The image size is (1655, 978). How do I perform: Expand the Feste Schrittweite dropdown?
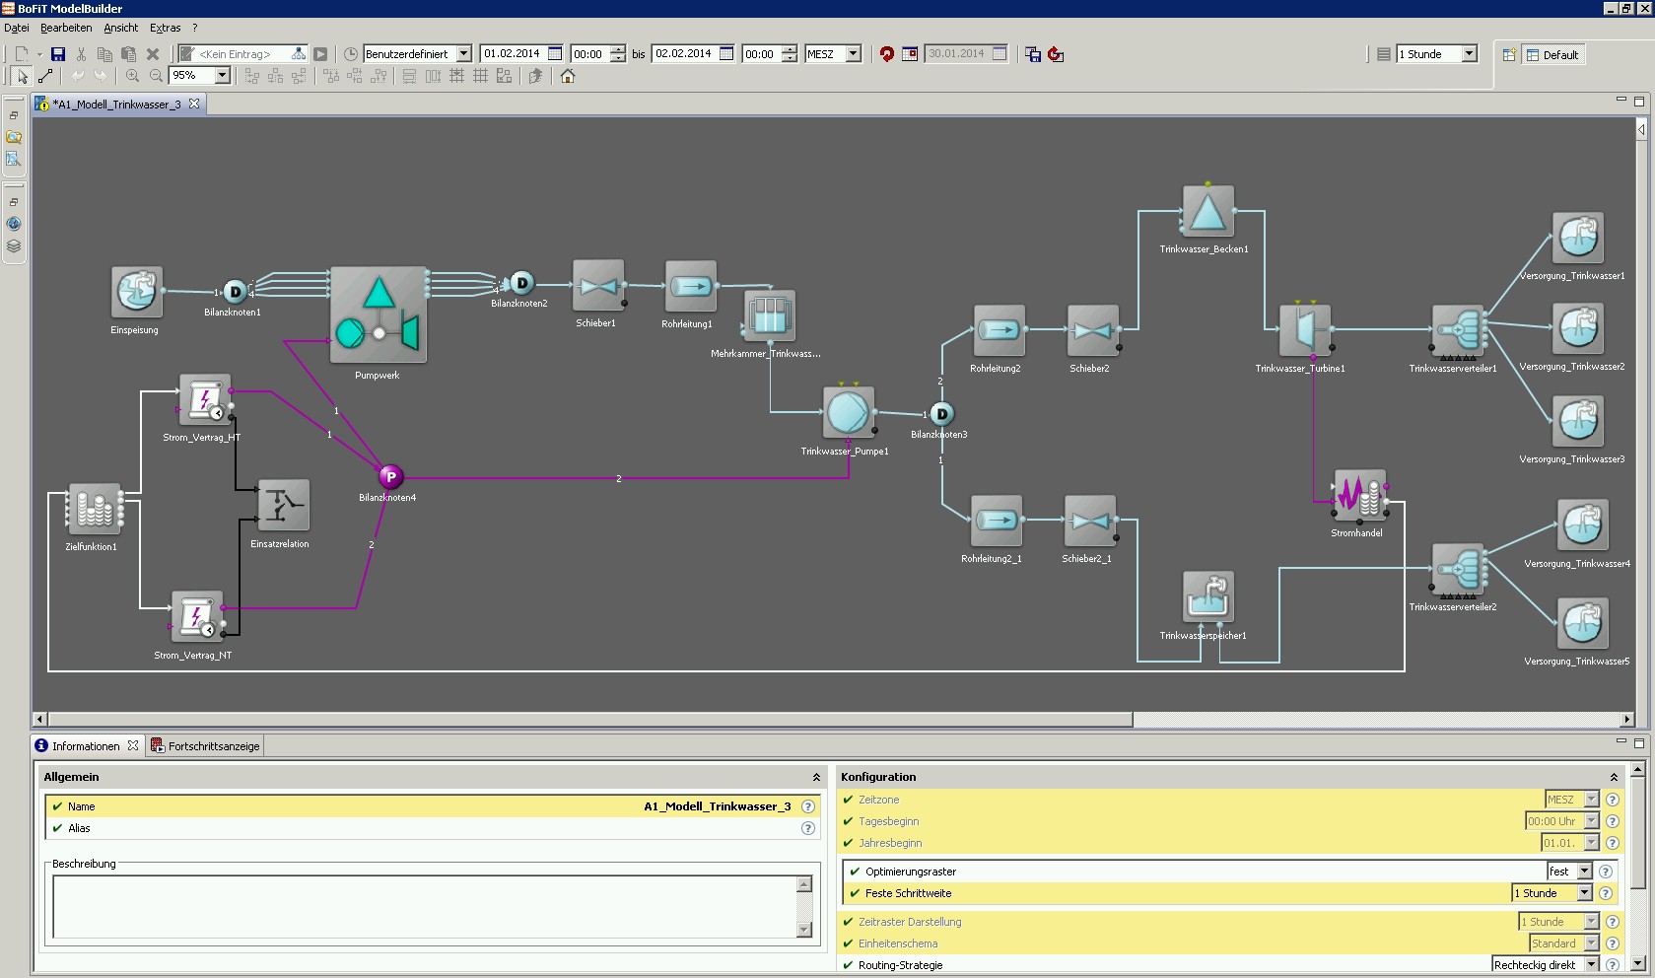click(x=1584, y=893)
